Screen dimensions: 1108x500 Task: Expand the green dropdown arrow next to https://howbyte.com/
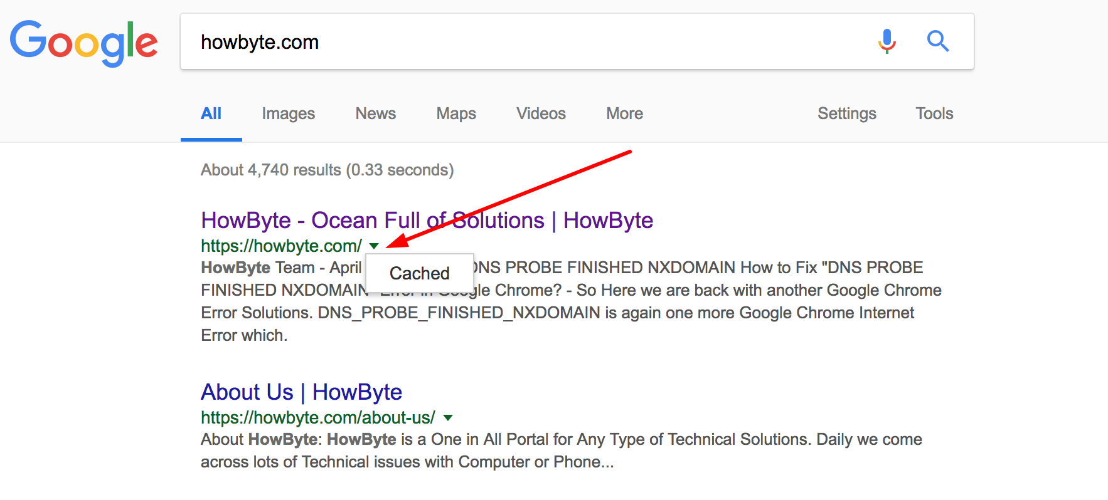coord(373,246)
